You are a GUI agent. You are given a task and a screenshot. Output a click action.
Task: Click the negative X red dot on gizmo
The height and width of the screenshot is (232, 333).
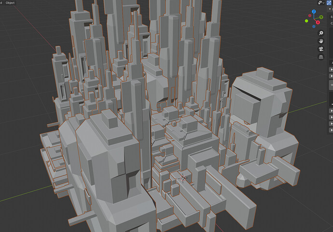(310, 15)
